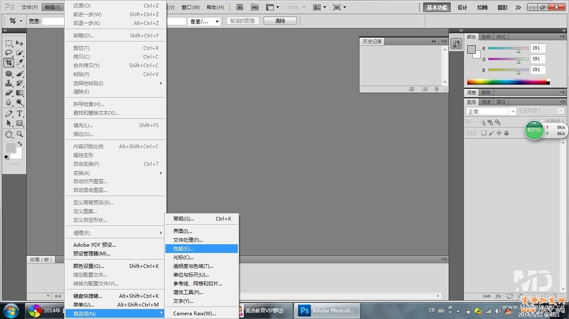Select the Hand tool
This screenshot has height=319, width=569.
coord(9,134)
